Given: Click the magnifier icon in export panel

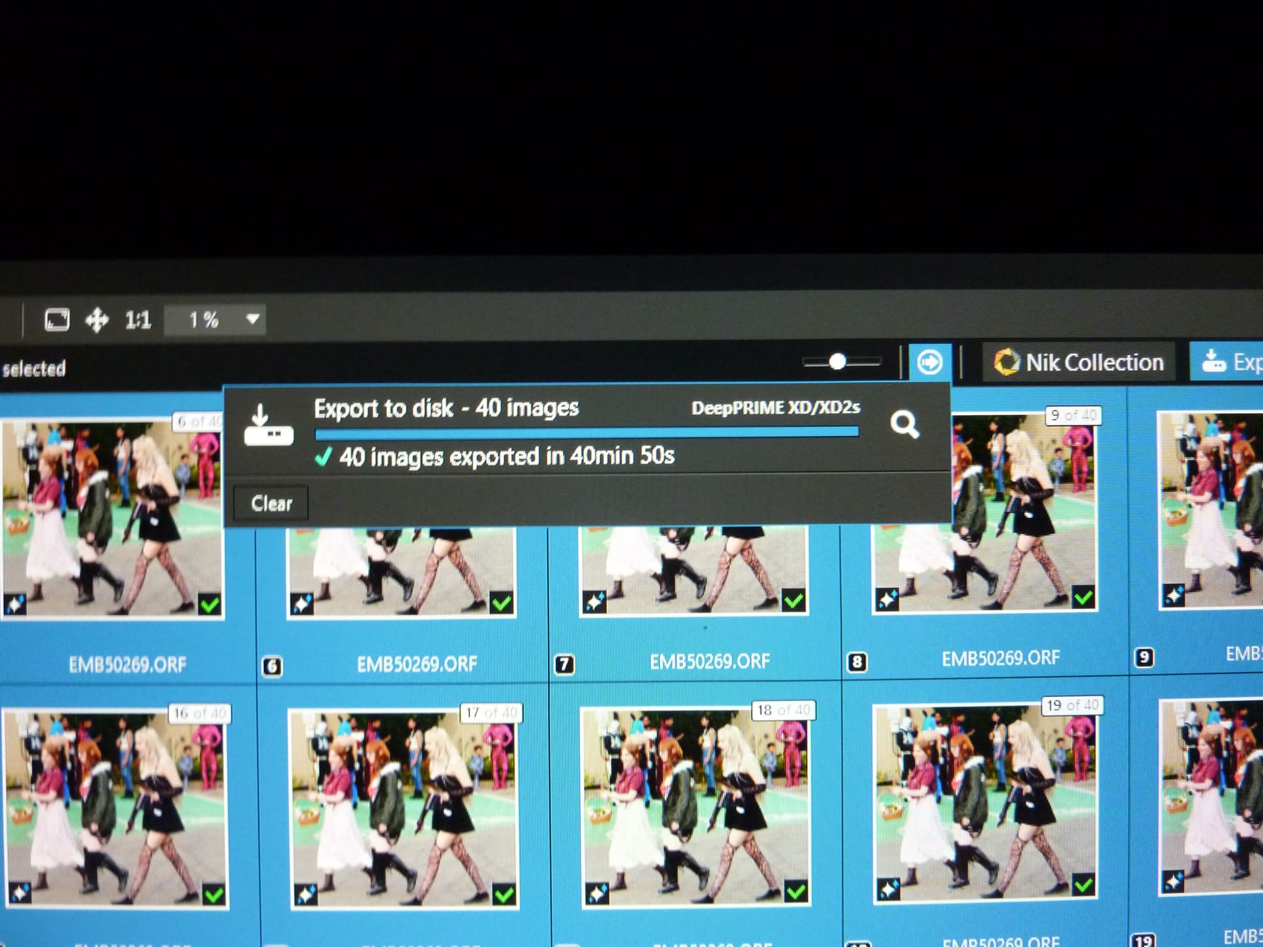Looking at the screenshot, I should click(904, 425).
